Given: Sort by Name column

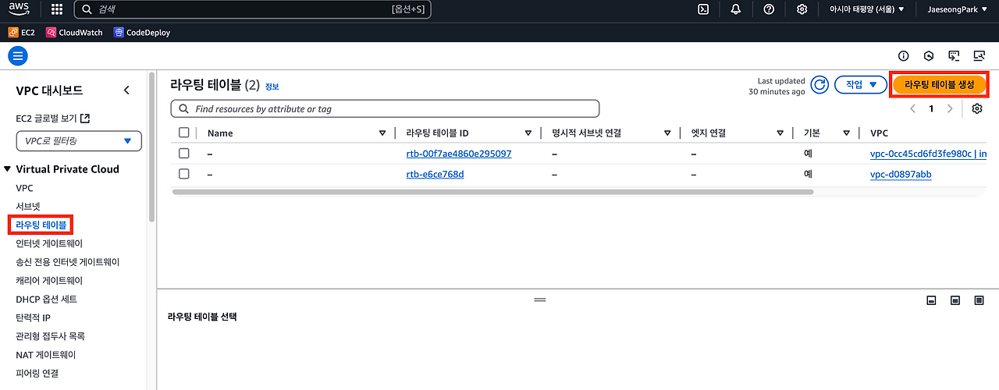Looking at the screenshot, I should pyautogui.click(x=382, y=133).
